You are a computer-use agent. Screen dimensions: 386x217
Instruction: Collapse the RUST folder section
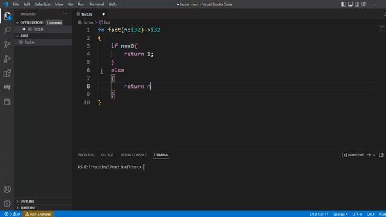tap(17, 36)
